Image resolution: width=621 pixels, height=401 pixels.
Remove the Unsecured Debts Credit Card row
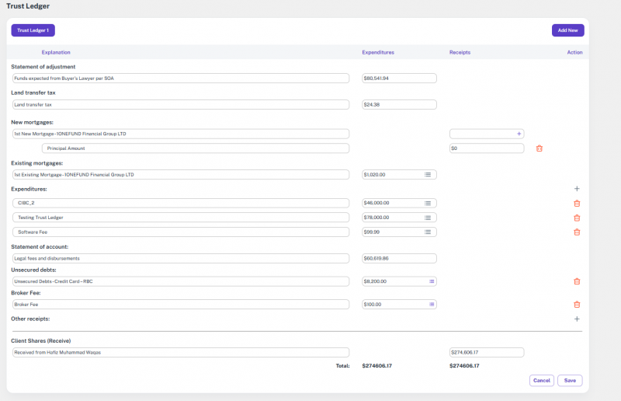[576, 281]
